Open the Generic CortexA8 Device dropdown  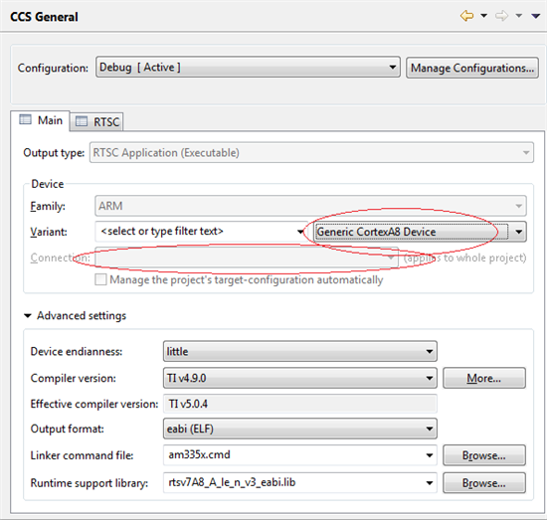pos(421,232)
